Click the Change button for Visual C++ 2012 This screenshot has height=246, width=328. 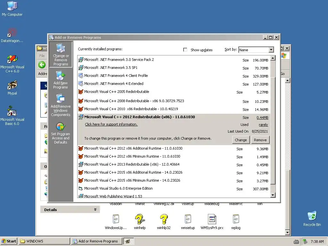click(x=241, y=140)
